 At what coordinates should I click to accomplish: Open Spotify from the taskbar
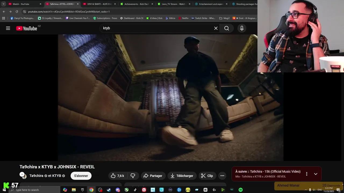[x=241, y=190]
